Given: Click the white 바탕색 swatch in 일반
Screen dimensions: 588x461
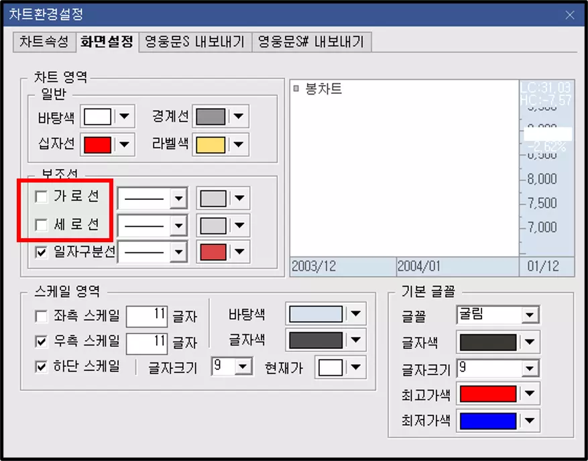Looking at the screenshot, I should (97, 117).
